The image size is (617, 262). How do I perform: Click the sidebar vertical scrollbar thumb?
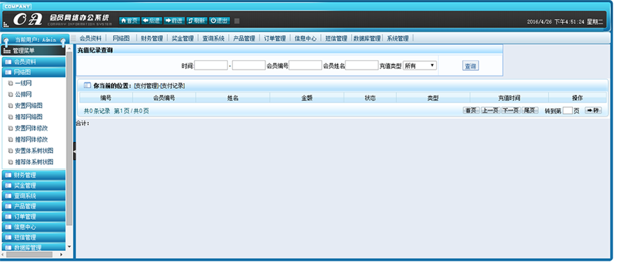(69, 138)
